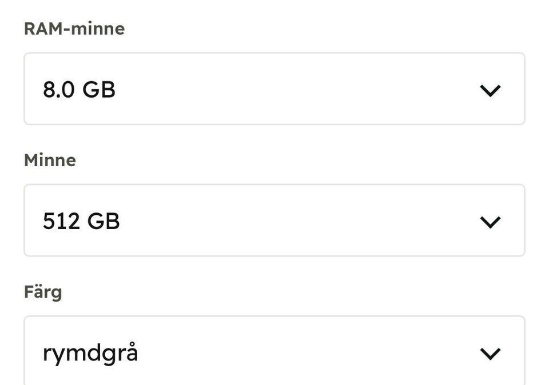Click the chevron arrow in RAM-minne field
Screen dimensions: 549x385
[490, 90]
